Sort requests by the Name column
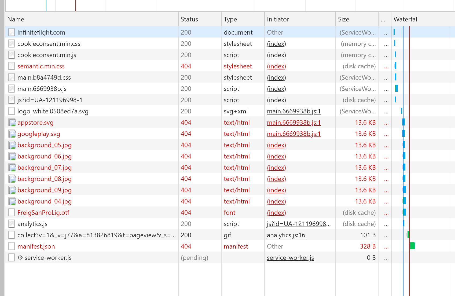Screen dimensions: 455x296 (x=92, y=19)
